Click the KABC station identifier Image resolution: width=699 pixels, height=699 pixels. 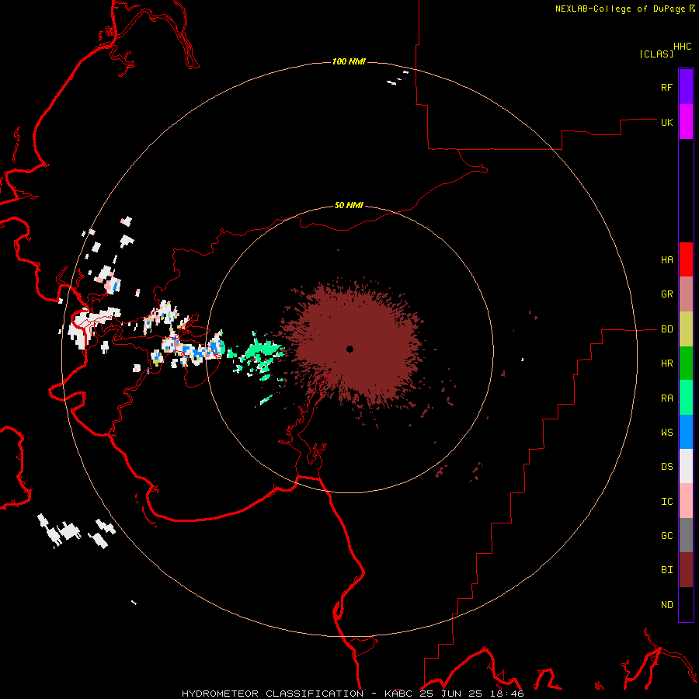click(x=398, y=694)
